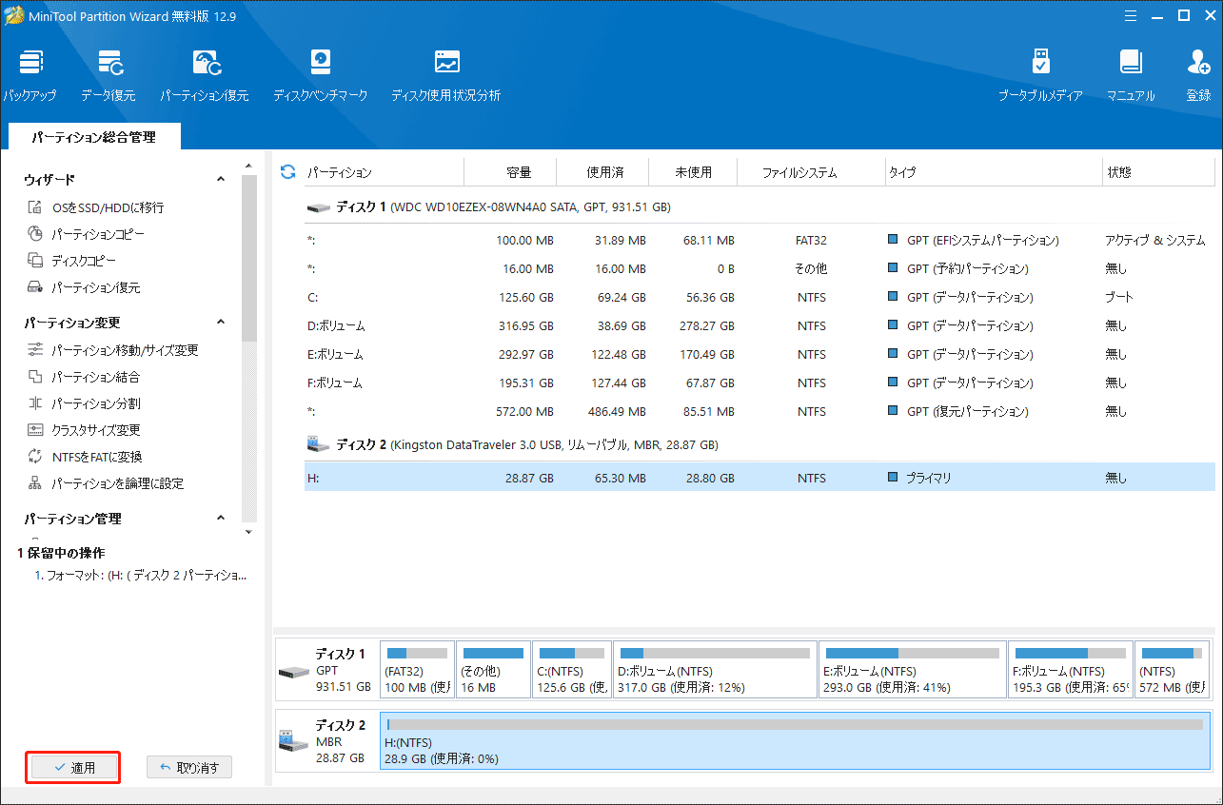Choose NTFSをFATに変換 option
Screen dimensions: 1223x805
click(84, 457)
